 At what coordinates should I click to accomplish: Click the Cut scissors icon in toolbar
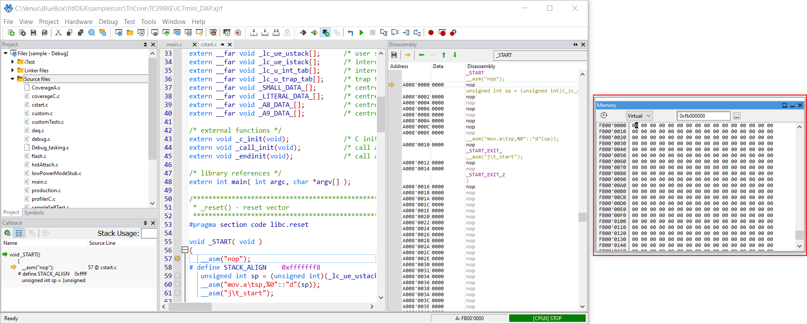[x=58, y=33]
